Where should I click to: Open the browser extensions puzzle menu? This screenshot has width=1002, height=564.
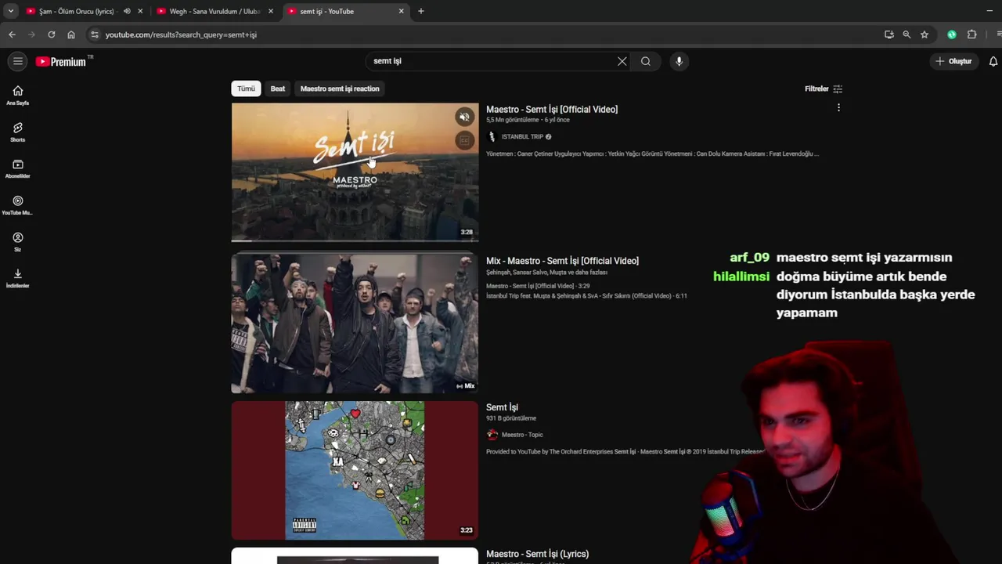pyautogui.click(x=972, y=34)
